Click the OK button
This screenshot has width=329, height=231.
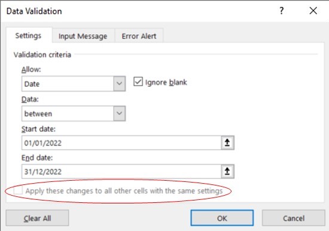pyautogui.click(x=222, y=218)
